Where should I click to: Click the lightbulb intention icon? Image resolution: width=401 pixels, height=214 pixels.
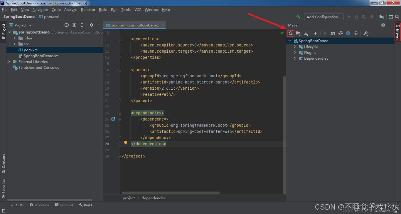[x=126, y=143]
